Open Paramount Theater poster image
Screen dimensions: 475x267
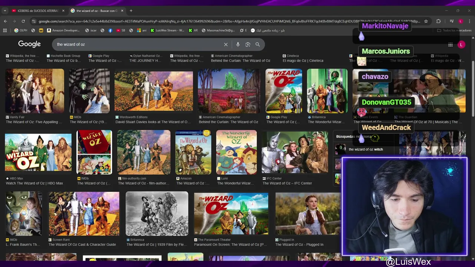tap(231, 214)
